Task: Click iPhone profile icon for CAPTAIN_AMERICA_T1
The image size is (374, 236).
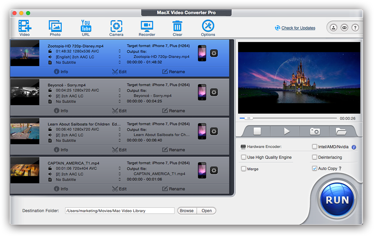Action: [x=202, y=170]
